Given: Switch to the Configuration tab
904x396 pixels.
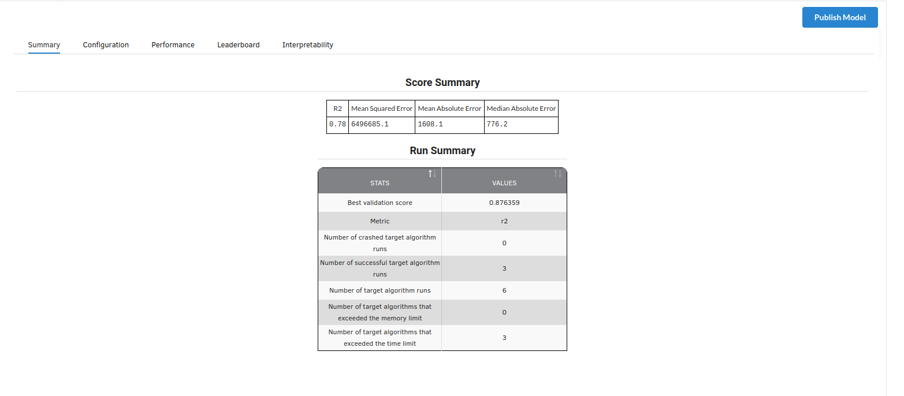Looking at the screenshot, I should point(106,45).
